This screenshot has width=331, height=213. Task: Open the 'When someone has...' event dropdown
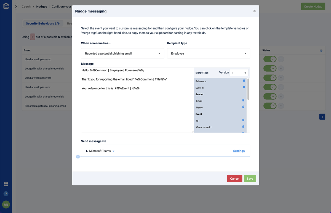pos(122,53)
